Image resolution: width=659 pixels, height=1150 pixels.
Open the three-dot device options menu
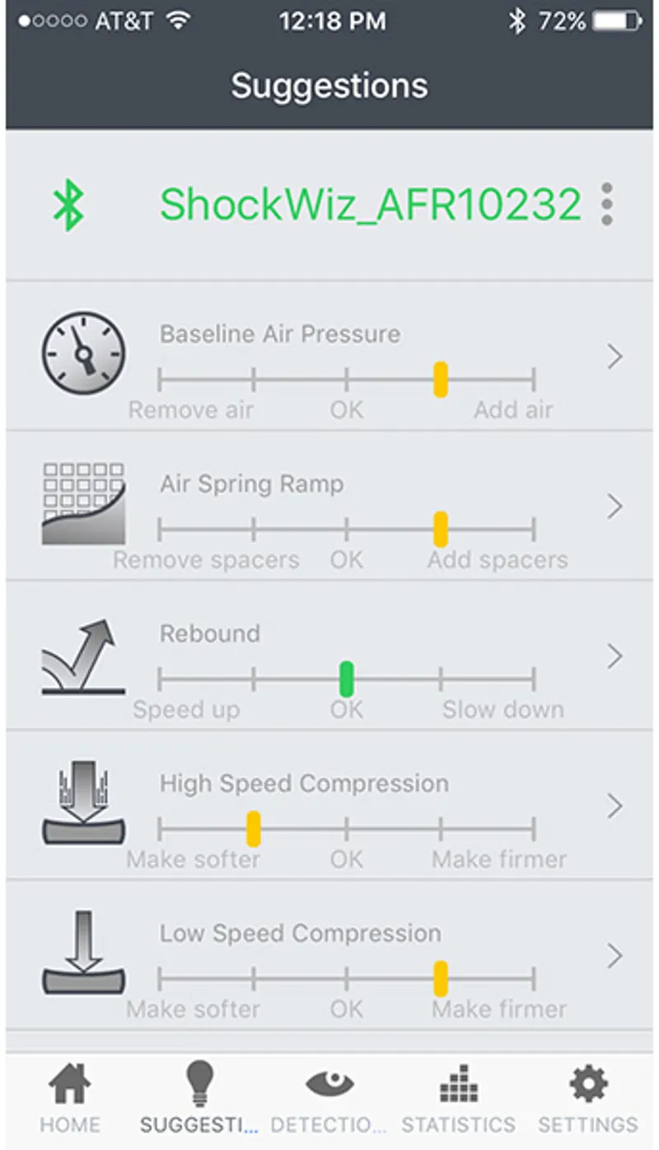[607, 204]
